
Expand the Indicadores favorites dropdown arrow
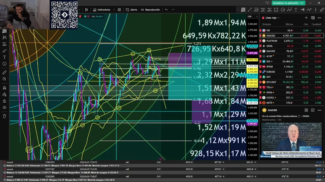[114, 10]
